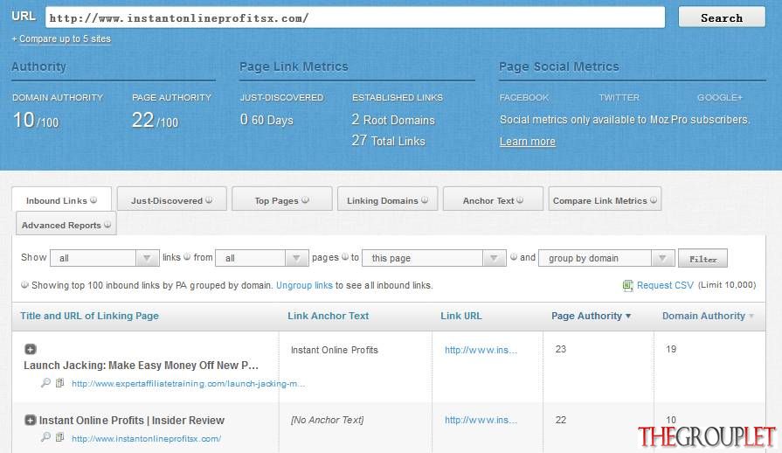The height and width of the screenshot is (453, 782).
Task: Click 'Instant Online Profits | Insider Review' title
Action: [132, 421]
